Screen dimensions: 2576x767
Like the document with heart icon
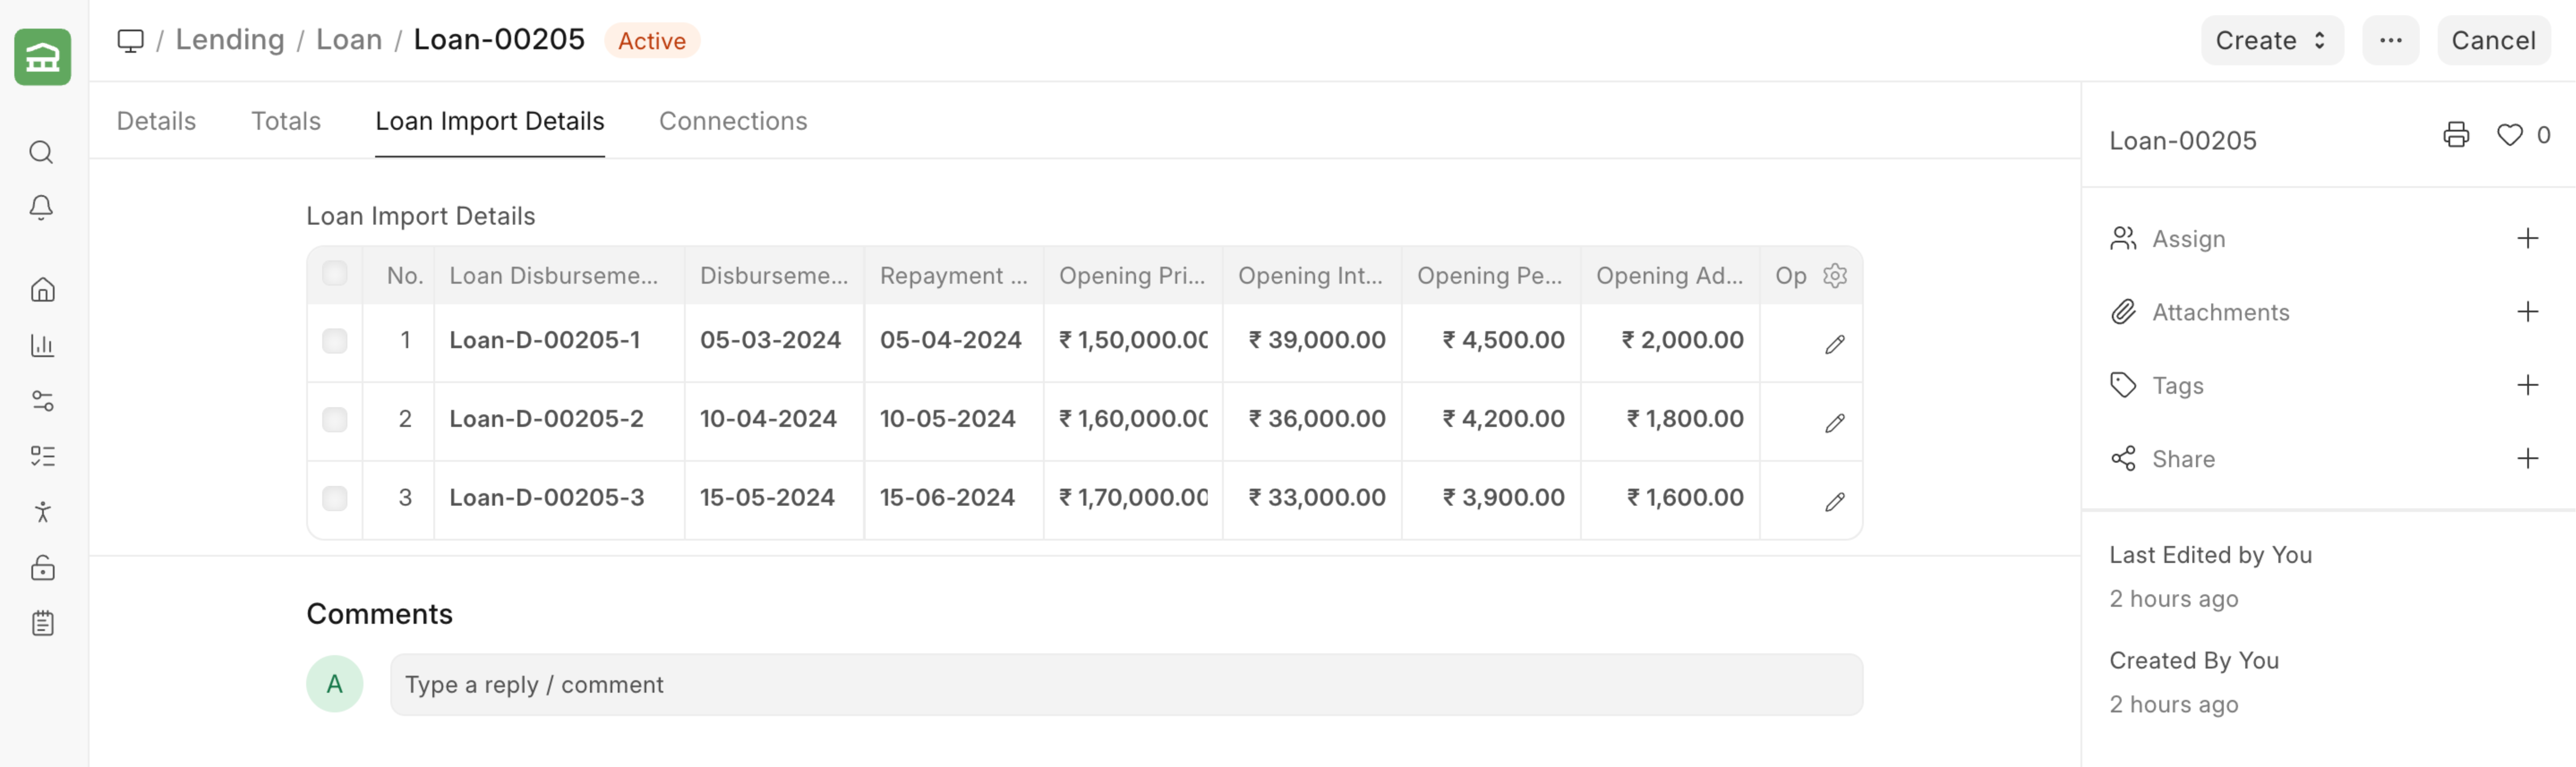[x=2509, y=135]
